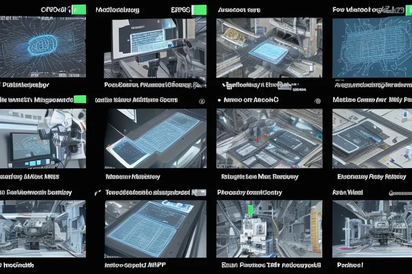The width and height of the screenshot is (412, 274).
Task: Toggle the check mark before 'Tsoedfeoonto' title
Action: (x=97, y=191)
